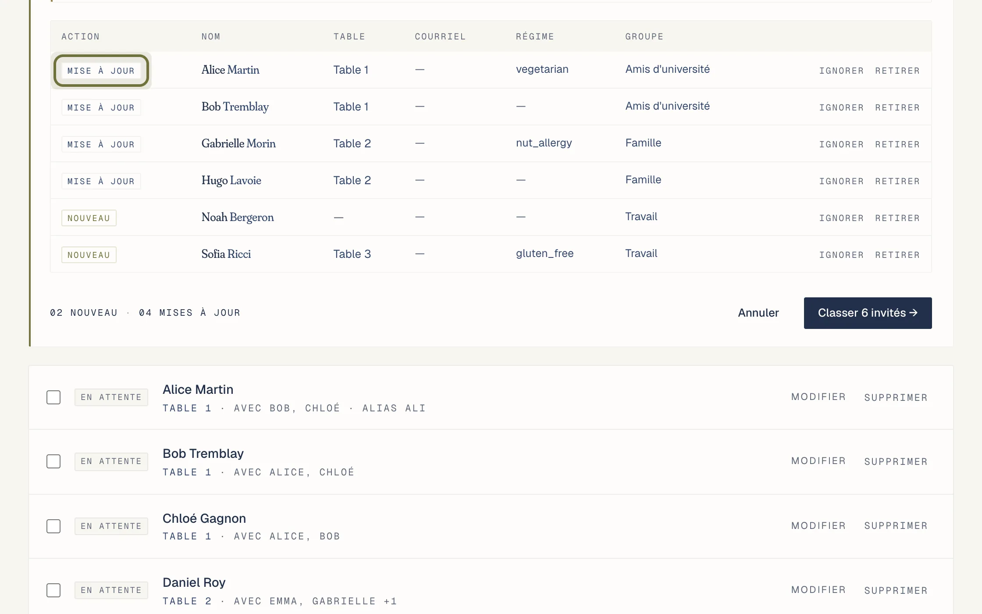
Task: Toggle Daniel Roy's row checkbox
Action: (x=53, y=590)
